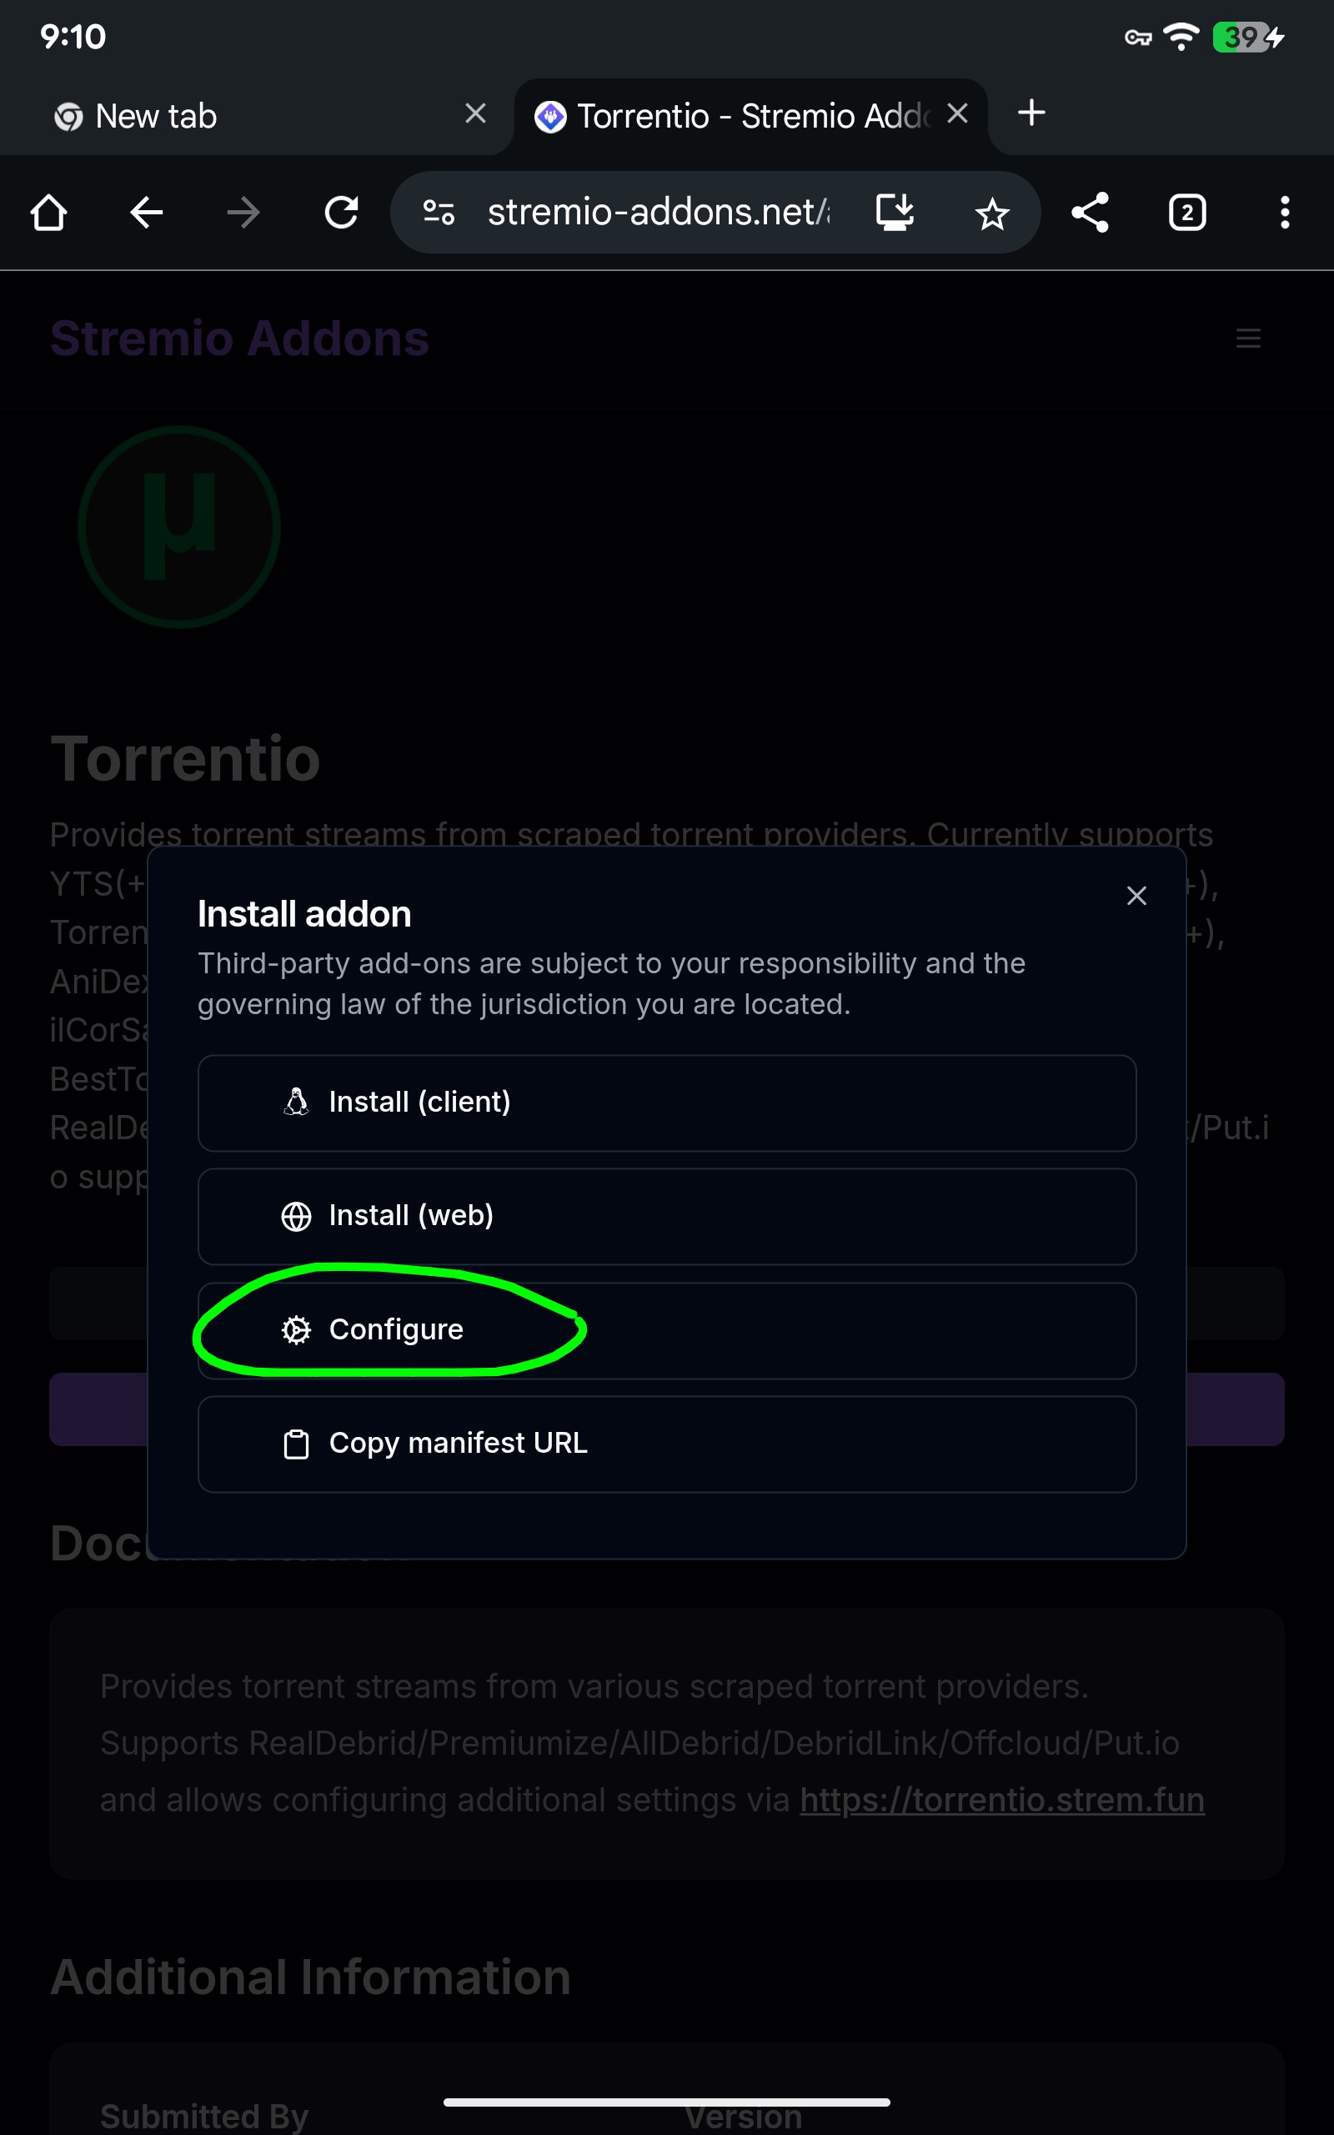Close the New tab tab
The height and width of the screenshot is (2135, 1334).
475,113
